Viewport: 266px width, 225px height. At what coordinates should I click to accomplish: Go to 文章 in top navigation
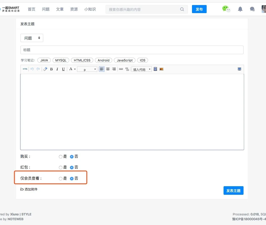pyautogui.click(x=60, y=9)
